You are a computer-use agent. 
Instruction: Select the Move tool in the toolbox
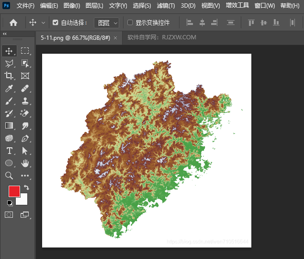(9, 51)
